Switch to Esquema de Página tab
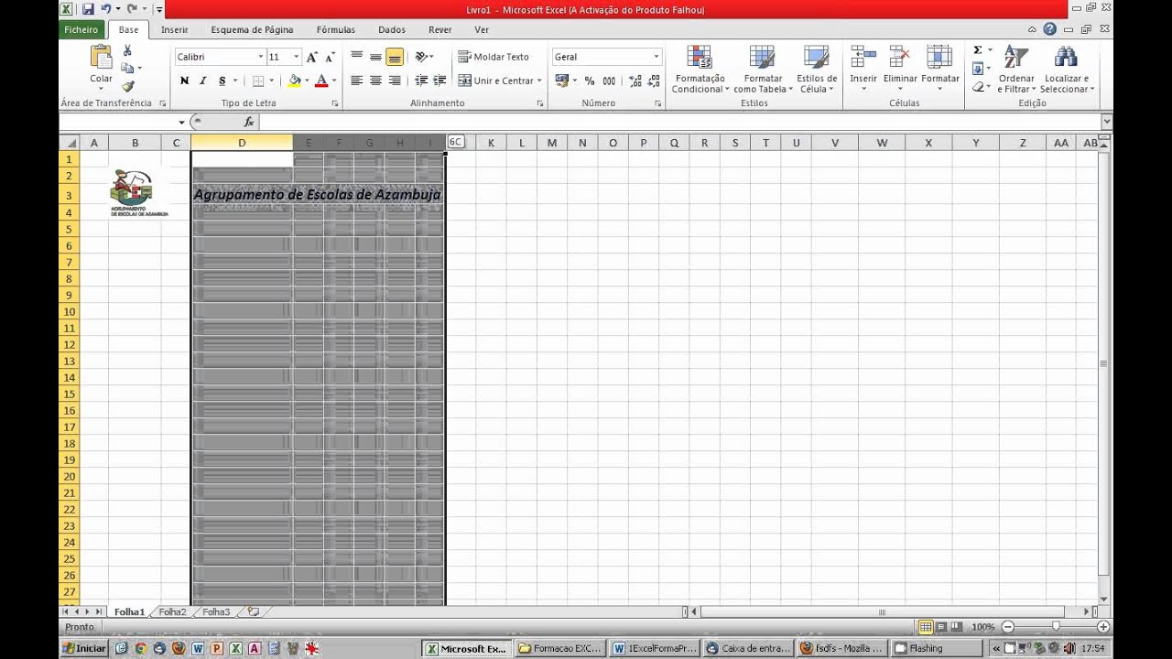This screenshot has height=659, width=1172. (252, 29)
